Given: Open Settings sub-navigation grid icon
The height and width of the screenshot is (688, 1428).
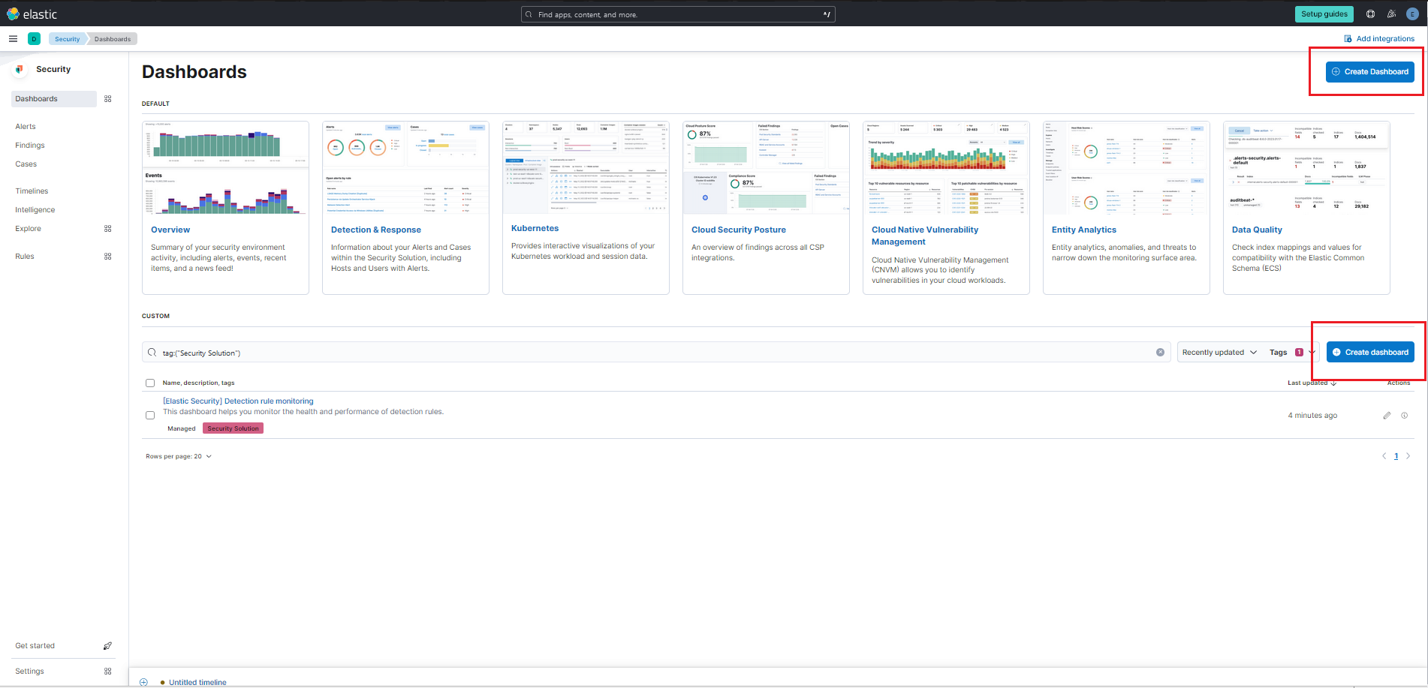Looking at the screenshot, I should (107, 671).
